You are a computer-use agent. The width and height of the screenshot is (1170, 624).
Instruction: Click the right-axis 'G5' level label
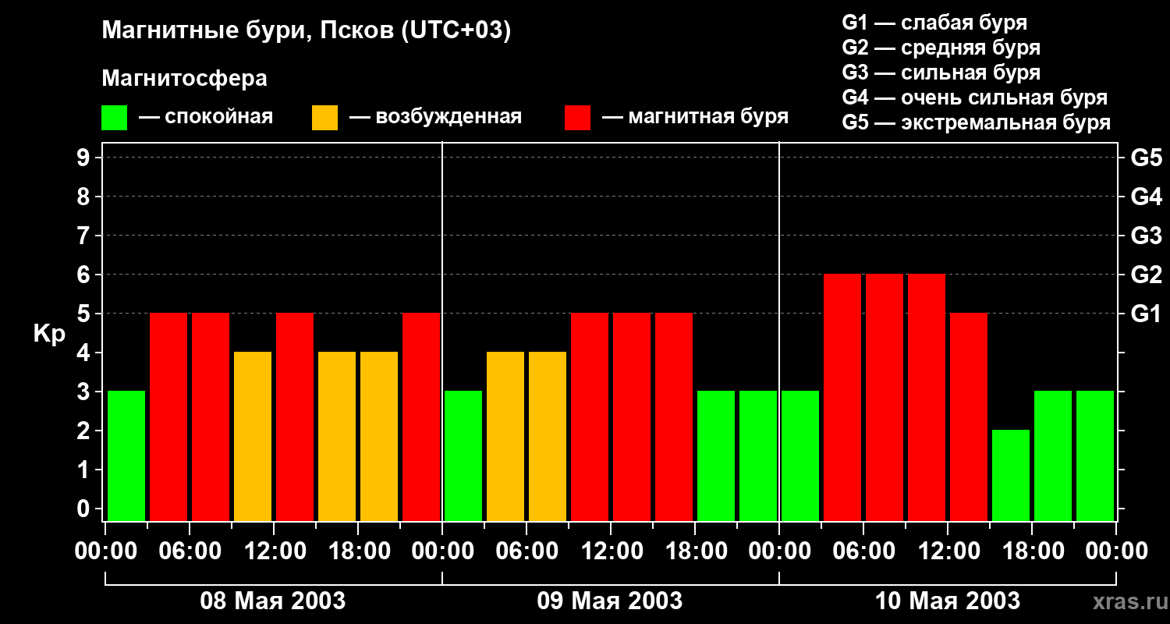click(1146, 158)
